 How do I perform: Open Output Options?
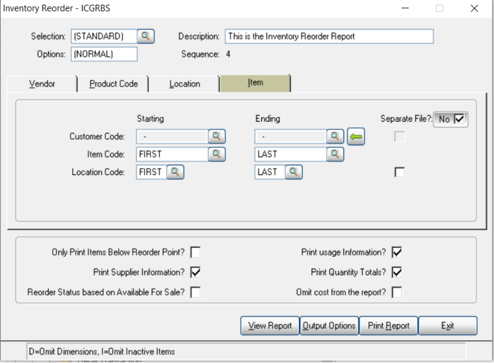(x=329, y=326)
